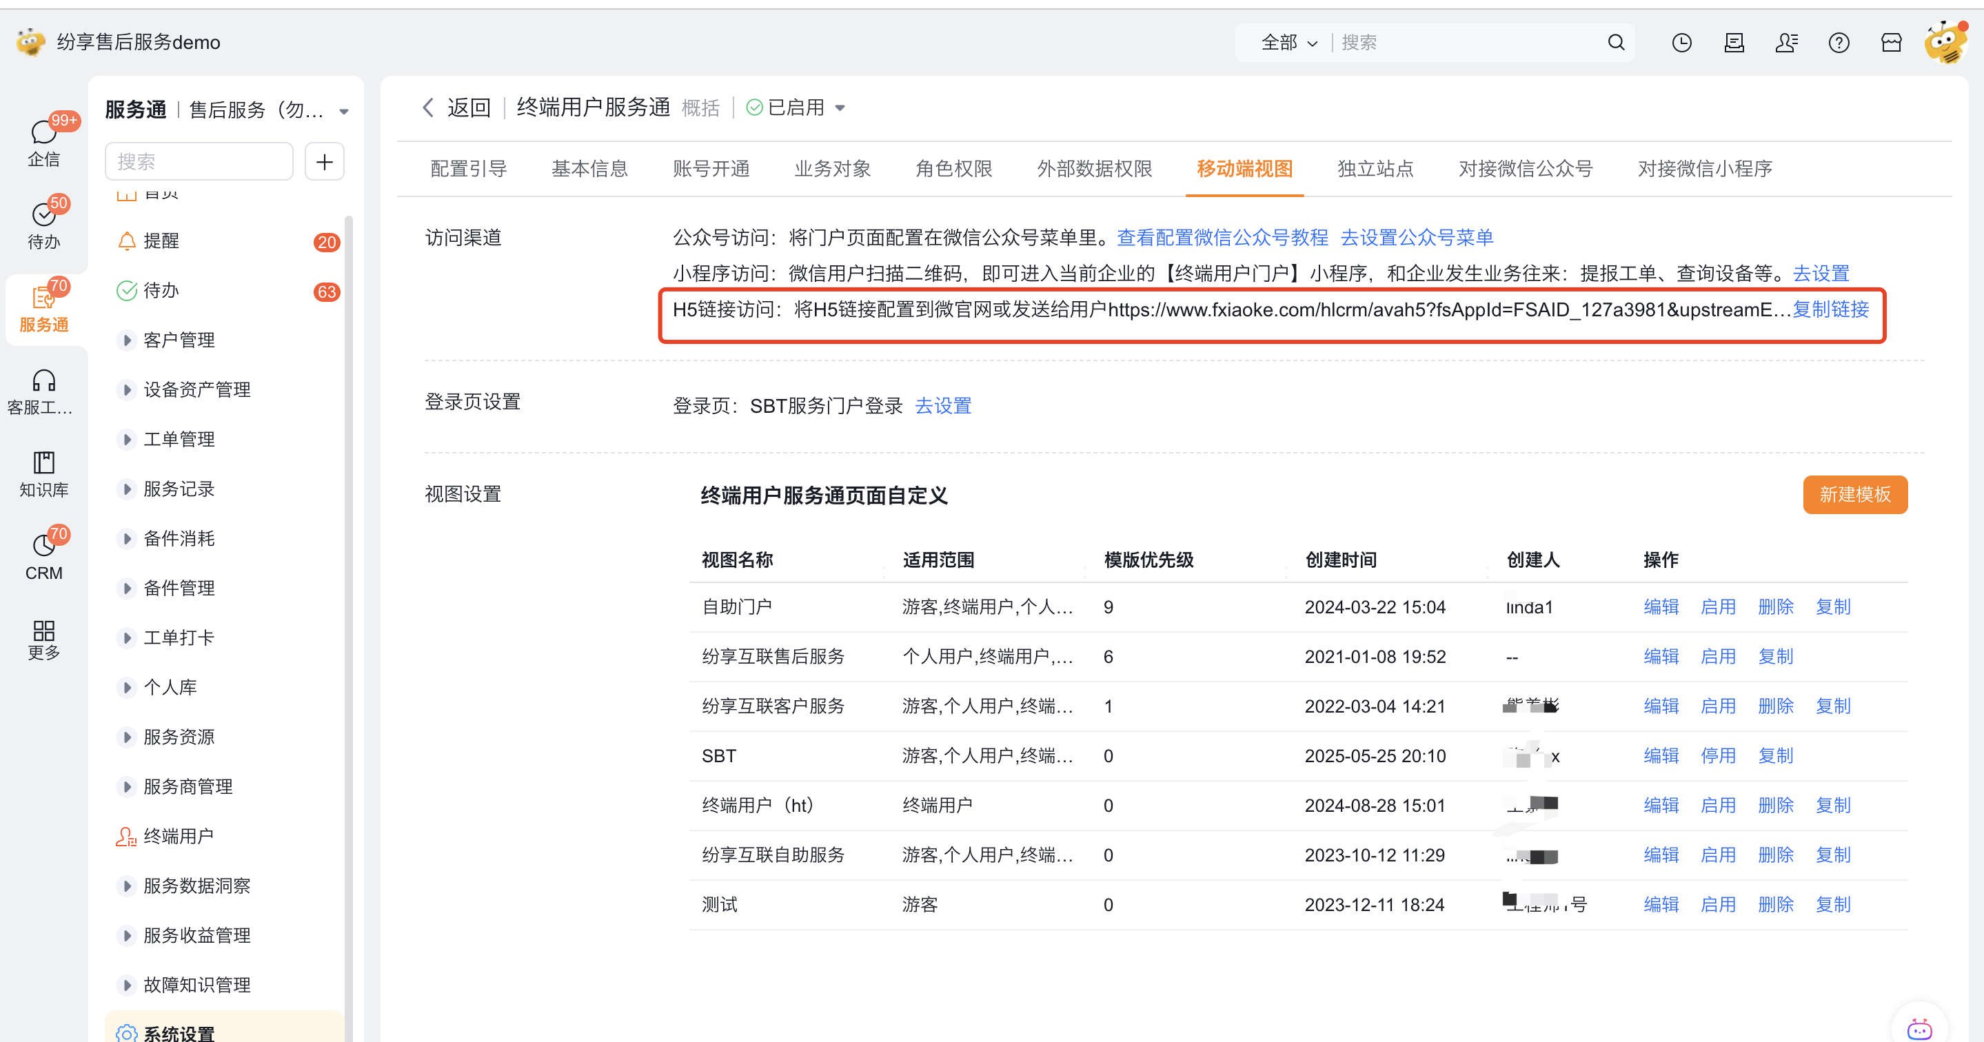Viewport: 1984px width, 1042px height.
Task: Disable the SBT view via 停用
Action: point(1717,755)
